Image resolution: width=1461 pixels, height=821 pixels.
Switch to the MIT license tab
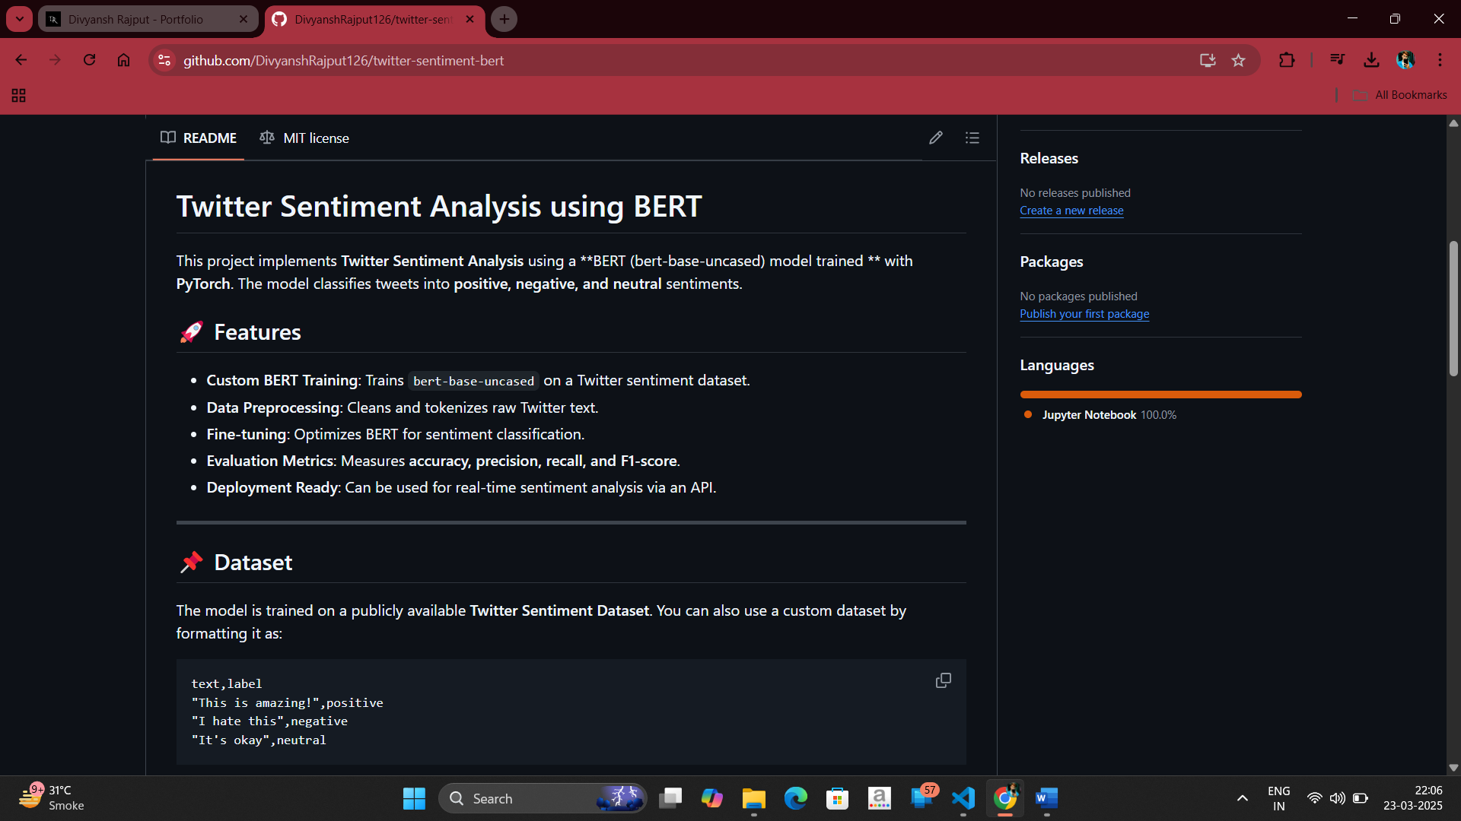pos(304,138)
